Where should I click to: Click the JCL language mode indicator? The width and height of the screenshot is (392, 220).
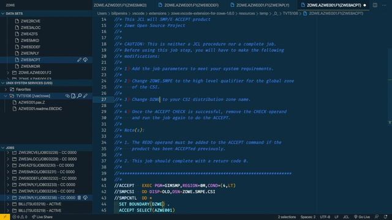(x=346, y=217)
